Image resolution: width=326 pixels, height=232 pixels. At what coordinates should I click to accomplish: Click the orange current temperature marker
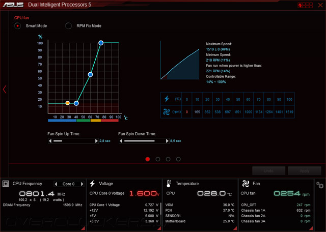(x=67, y=103)
